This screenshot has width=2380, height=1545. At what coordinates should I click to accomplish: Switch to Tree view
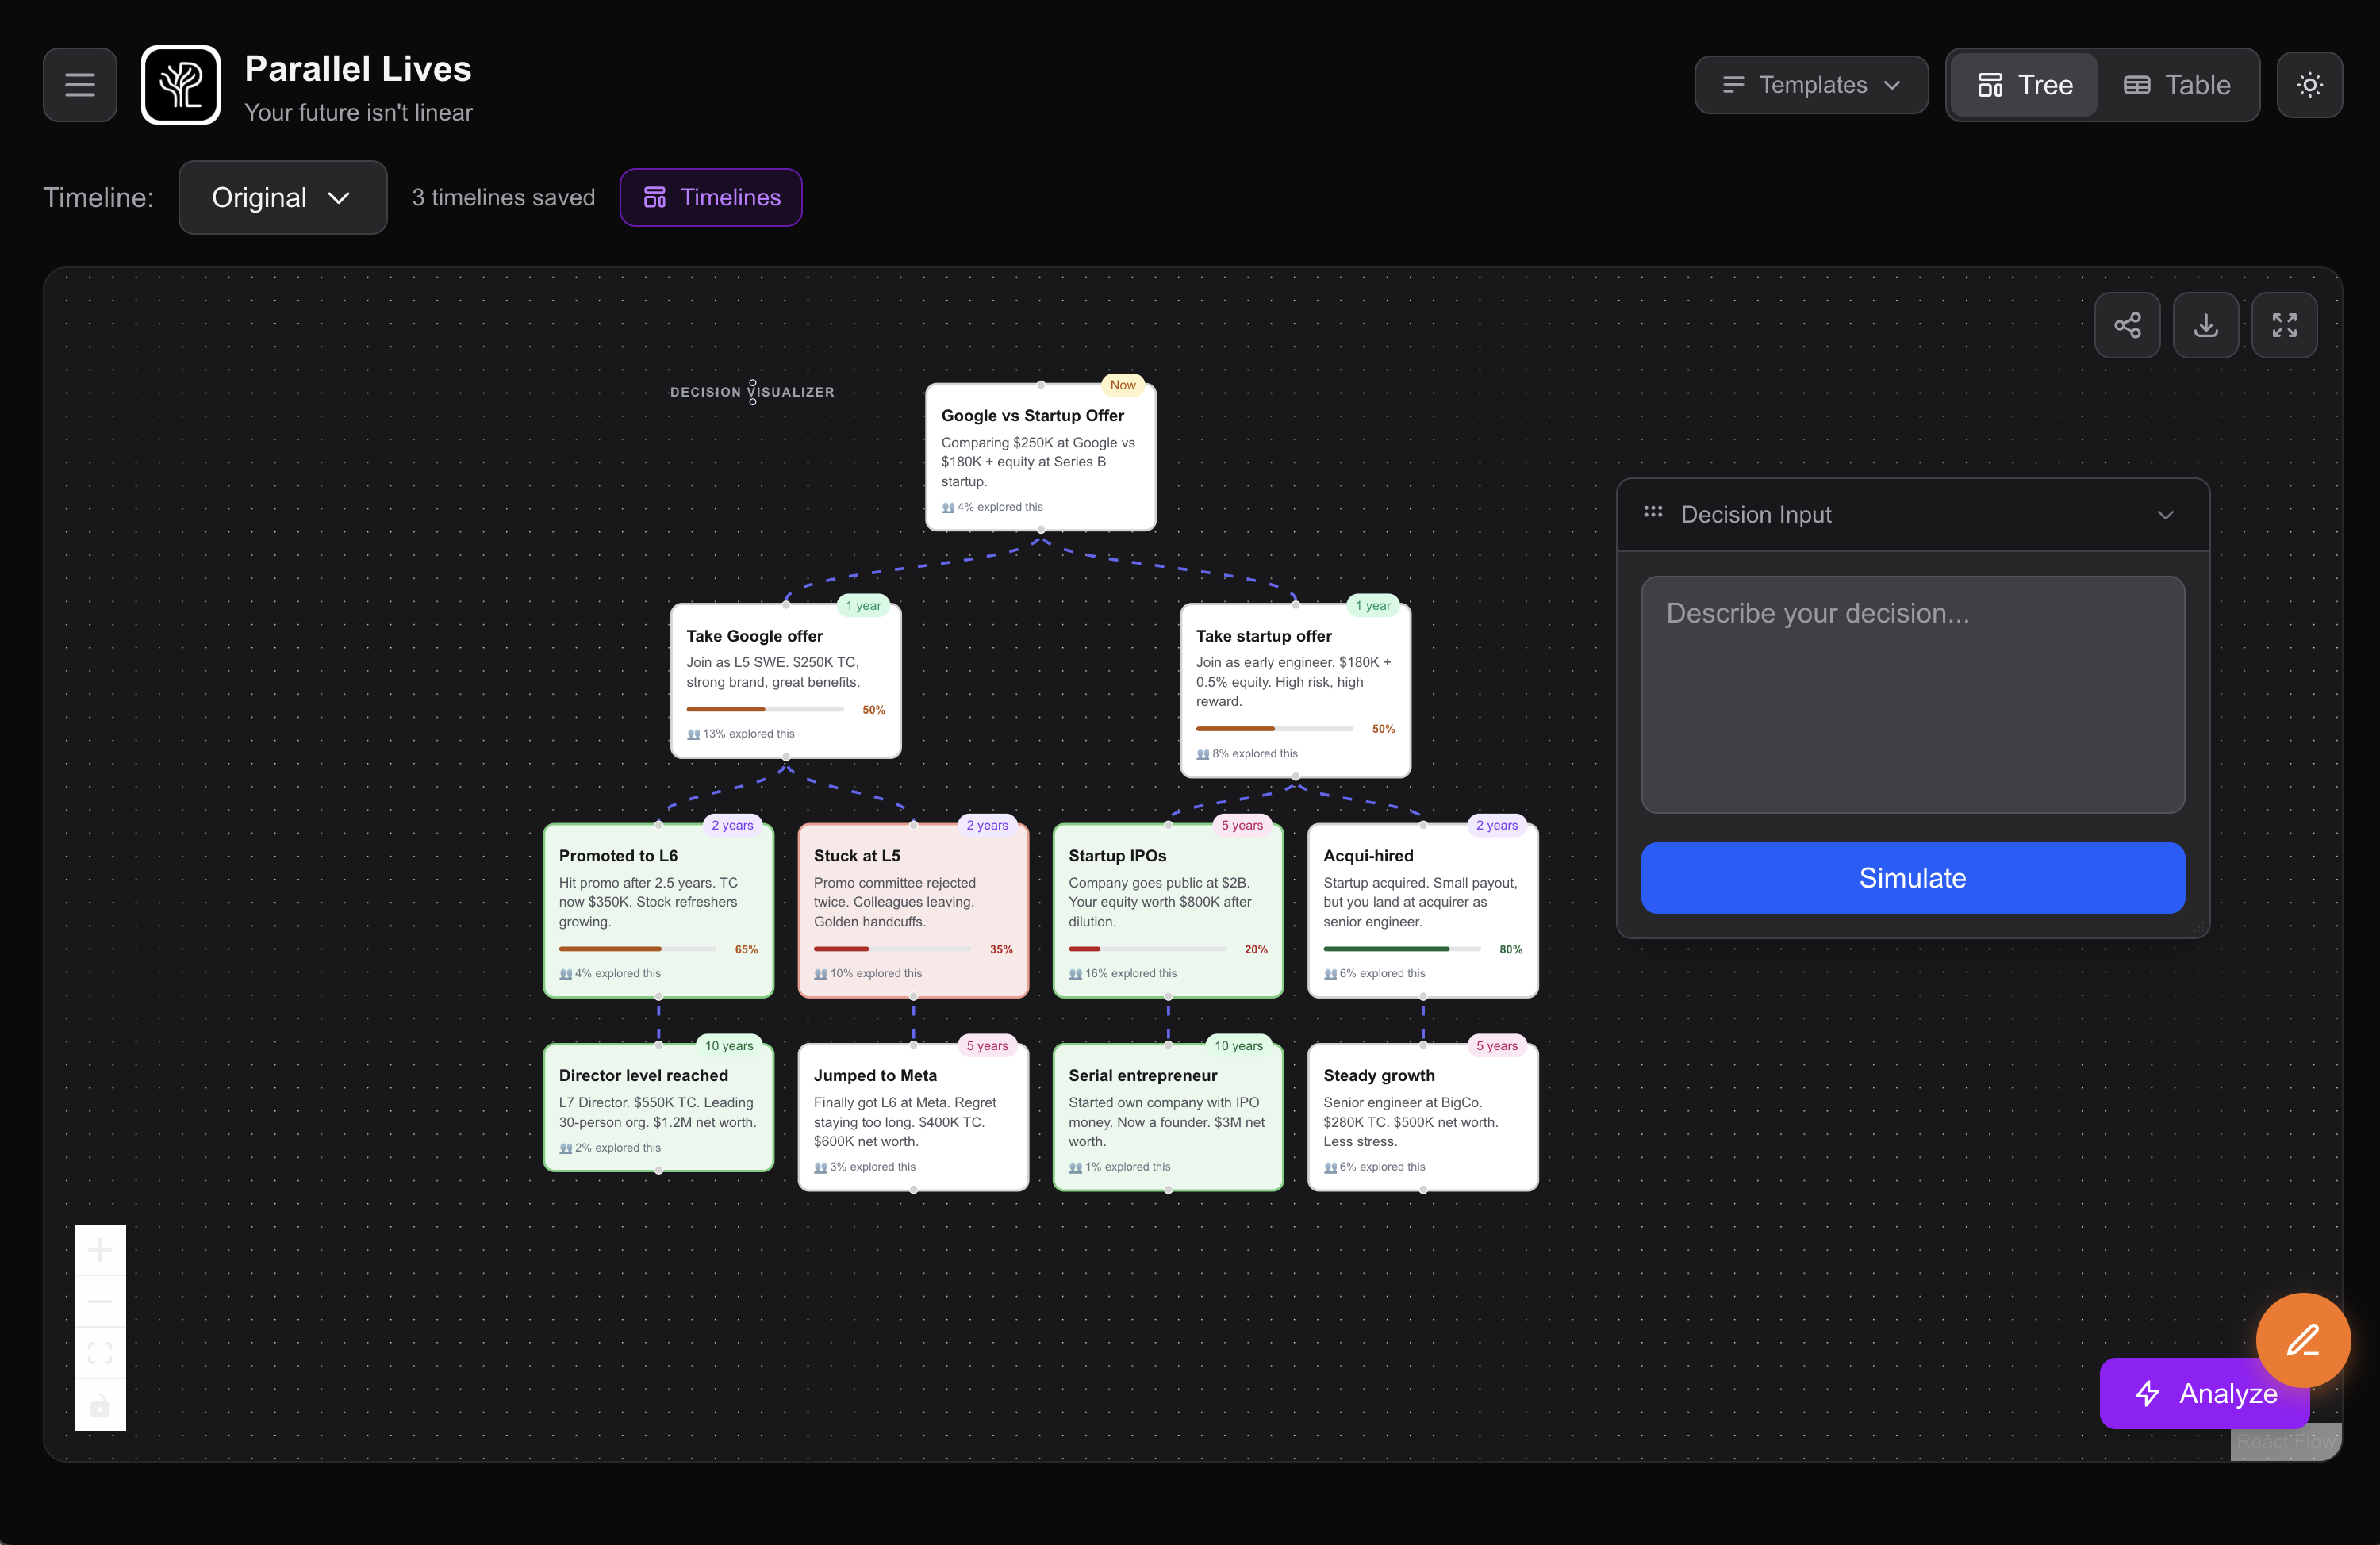[x=2022, y=84]
